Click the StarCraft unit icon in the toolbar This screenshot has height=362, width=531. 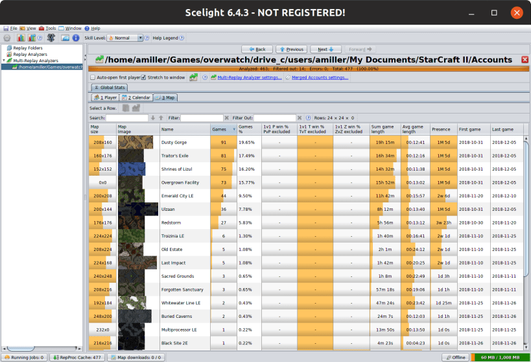pos(51,38)
